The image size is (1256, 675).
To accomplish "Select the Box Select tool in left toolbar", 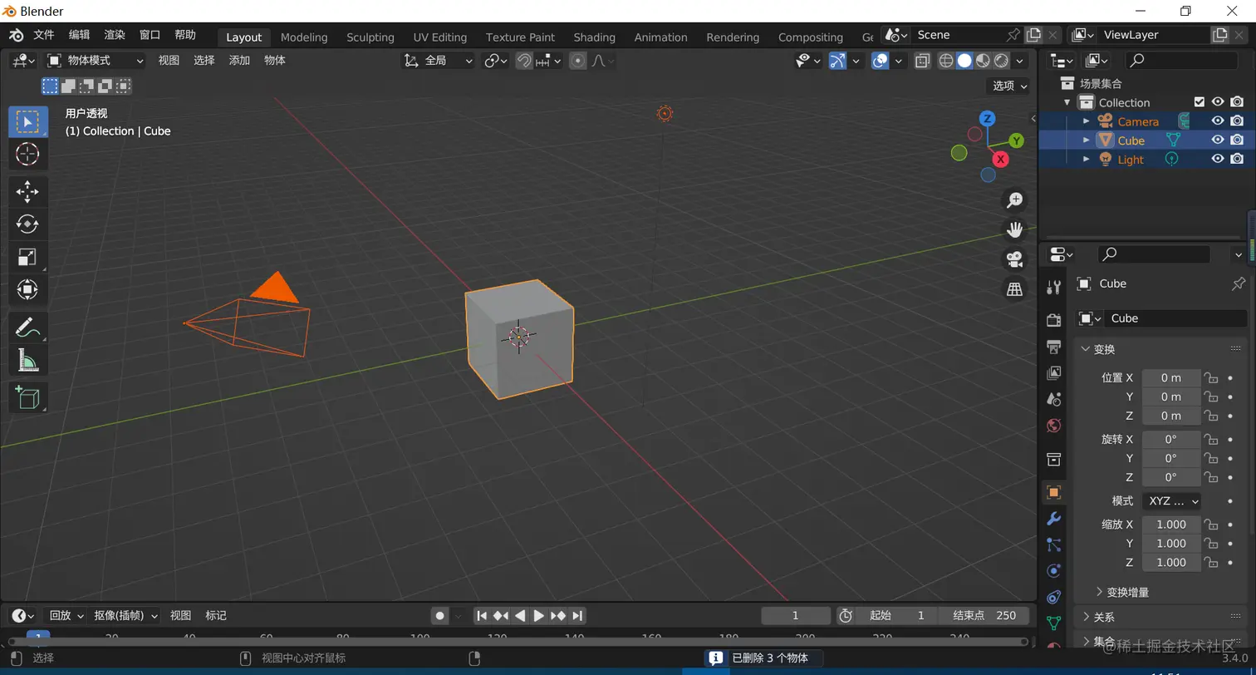I will coord(27,121).
